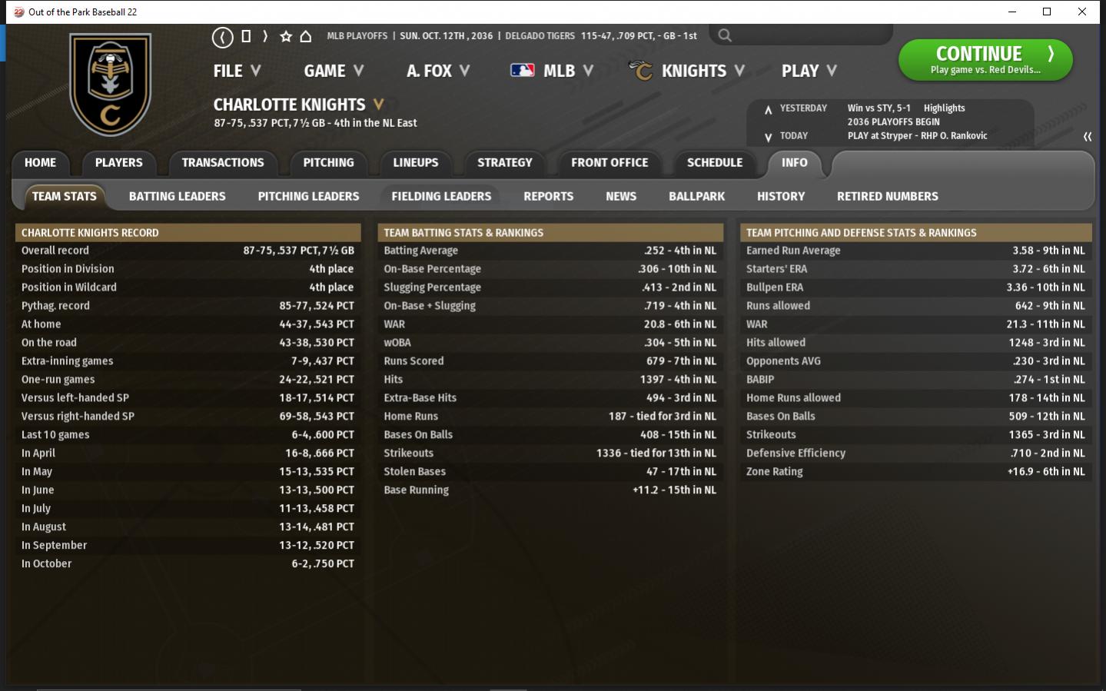Select the TEAM STATS sub-tab
Image resolution: width=1106 pixels, height=691 pixels.
[65, 197]
